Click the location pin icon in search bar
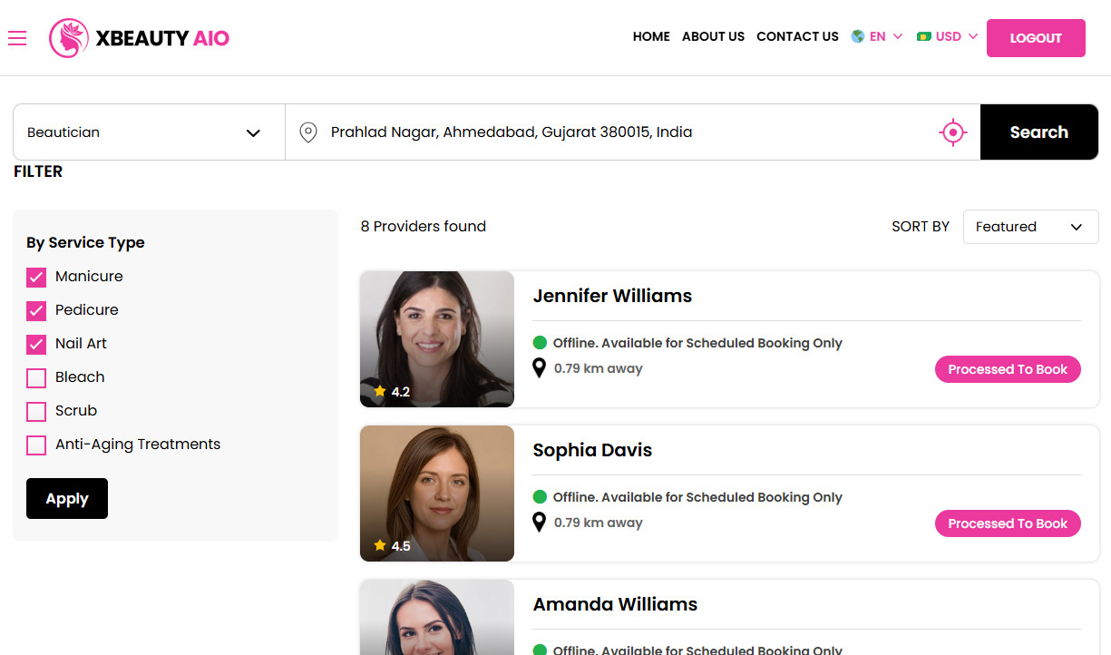The height and width of the screenshot is (655, 1111). (x=308, y=132)
